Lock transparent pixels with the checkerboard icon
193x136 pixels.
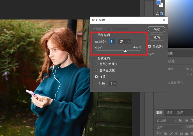tap(166, 133)
